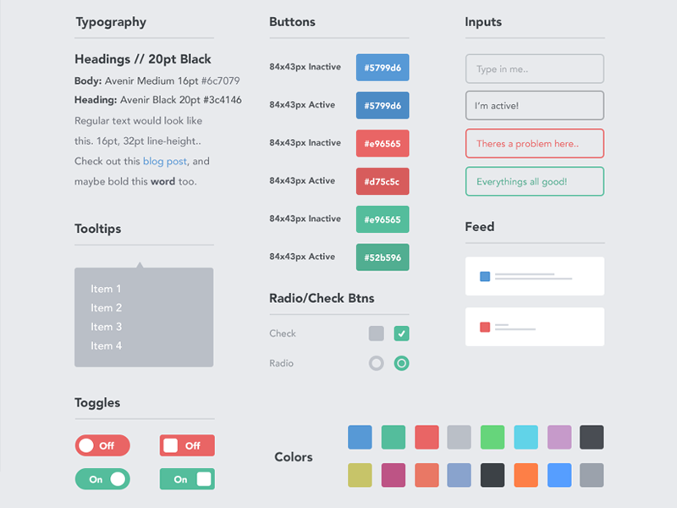Image resolution: width=677 pixels, height=508 pixels.
Task: Click the red square icon in feed
Action: pyautogui.click(x=485, y=327)
